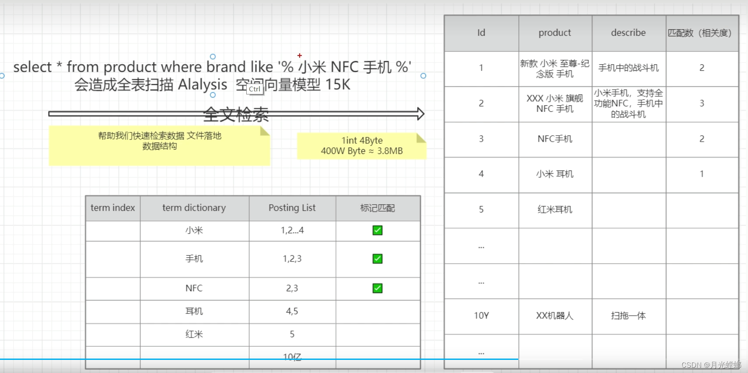Click the green checkbox in the 小米 row
The width and height of the screenshot is (748, 373).
pyautogui.click(x=377, y=230)
